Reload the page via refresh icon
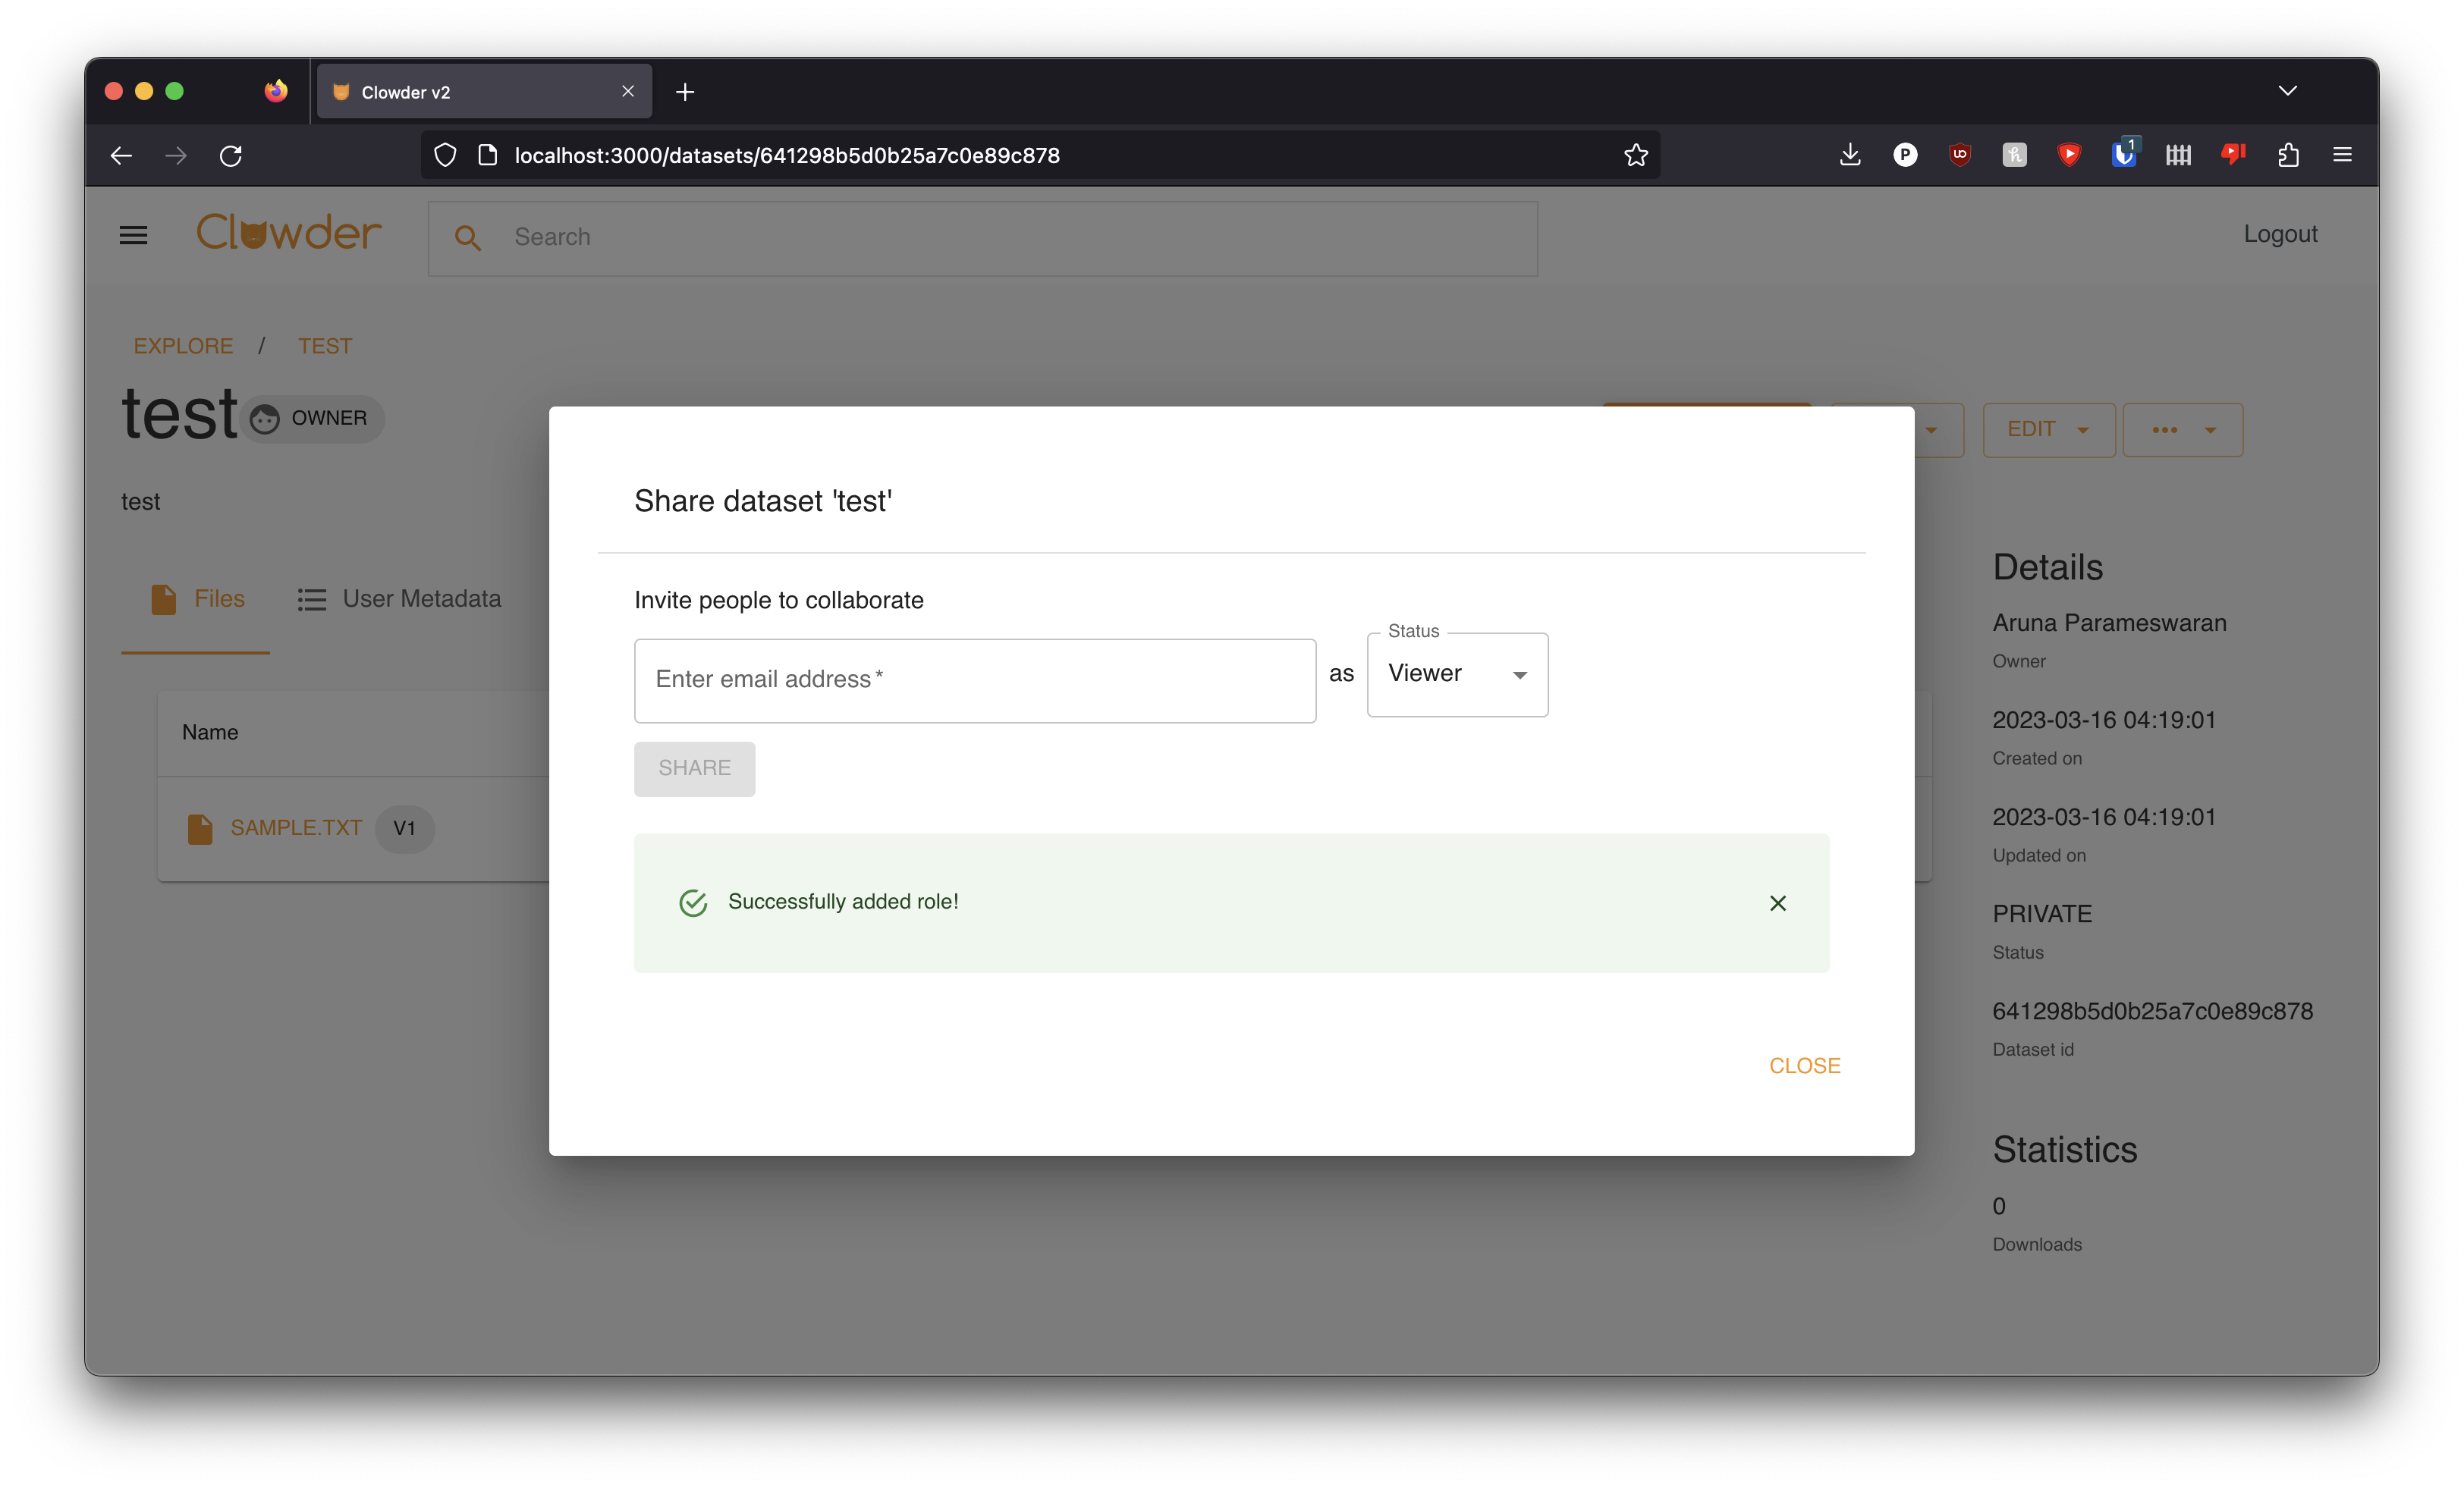The image size is (2464, 1488). (231, 155)
